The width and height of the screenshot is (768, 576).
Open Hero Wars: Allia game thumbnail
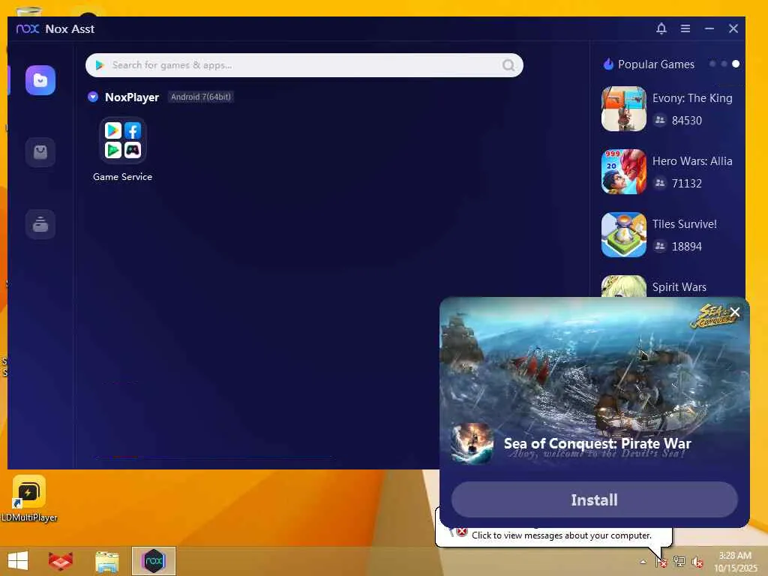pyautogui.click(x=623, y=172)
